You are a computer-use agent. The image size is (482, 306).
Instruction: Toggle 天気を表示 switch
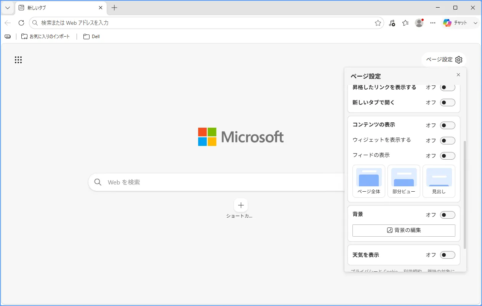point(448,255)
